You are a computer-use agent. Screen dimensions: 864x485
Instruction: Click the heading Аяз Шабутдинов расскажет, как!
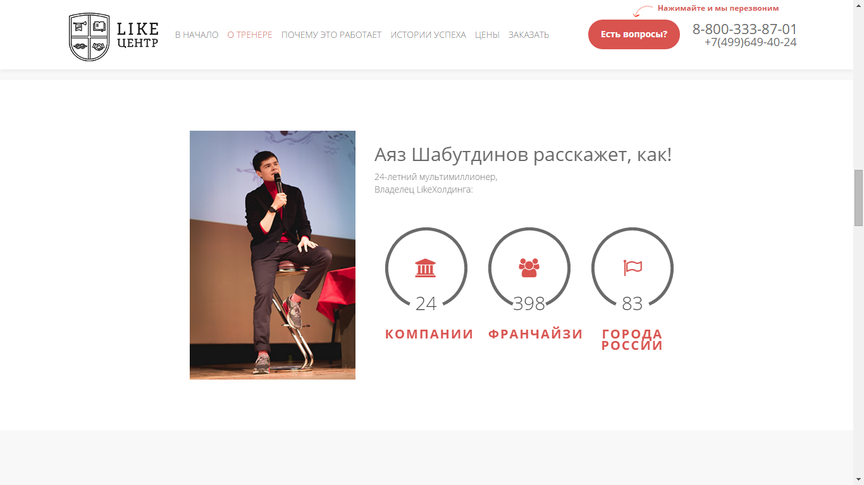pos(523,154)
